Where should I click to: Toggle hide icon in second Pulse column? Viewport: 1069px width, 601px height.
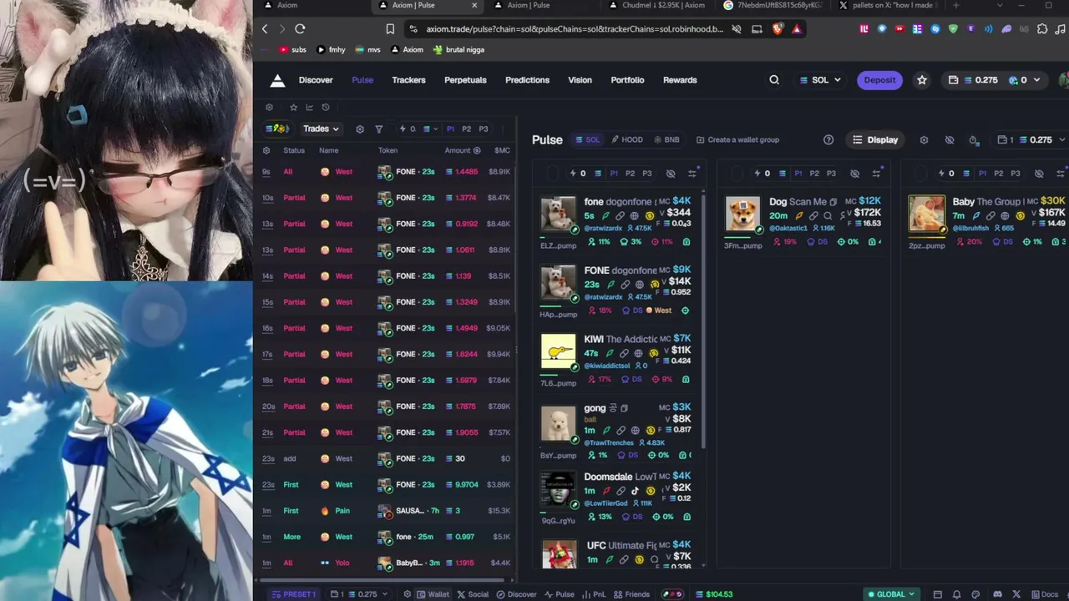854,174
